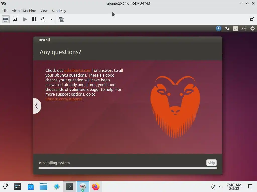Image resolution: width=257 pixels, height=192 pixels.
Task: Open the clock showing 7:46 AM
Action: 234,186
